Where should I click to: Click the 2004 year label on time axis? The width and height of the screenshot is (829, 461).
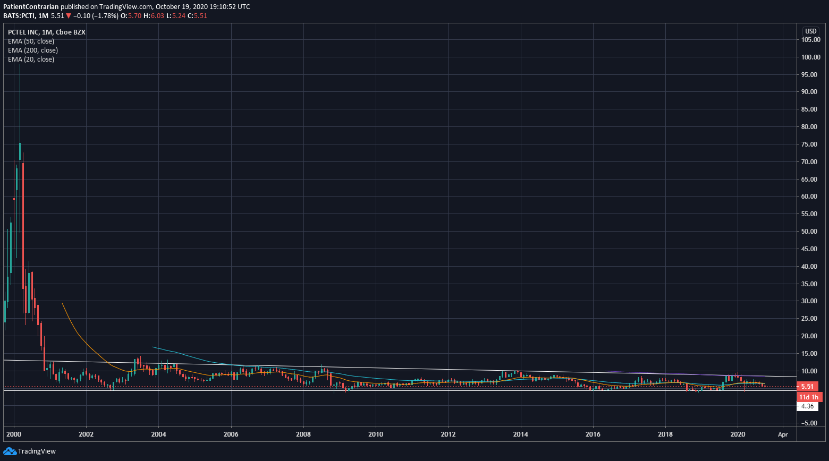158,434
